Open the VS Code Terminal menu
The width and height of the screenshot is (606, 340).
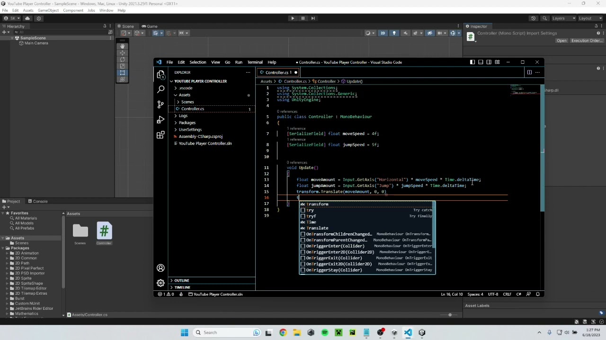(x=255, y=62)
